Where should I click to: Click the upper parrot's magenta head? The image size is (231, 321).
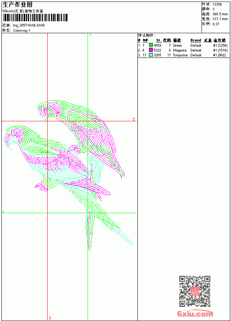54,109
